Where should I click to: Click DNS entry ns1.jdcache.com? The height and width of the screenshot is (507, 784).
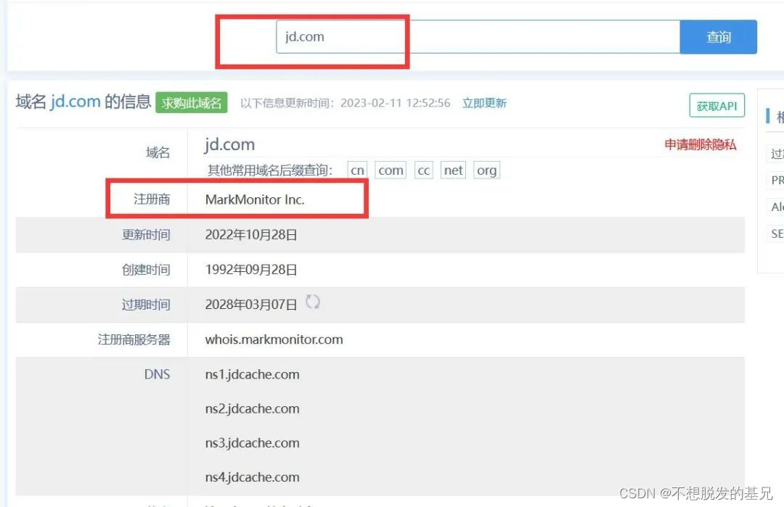pos(252,375)
